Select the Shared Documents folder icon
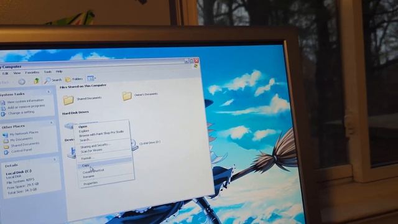 (x=68, y=100)
